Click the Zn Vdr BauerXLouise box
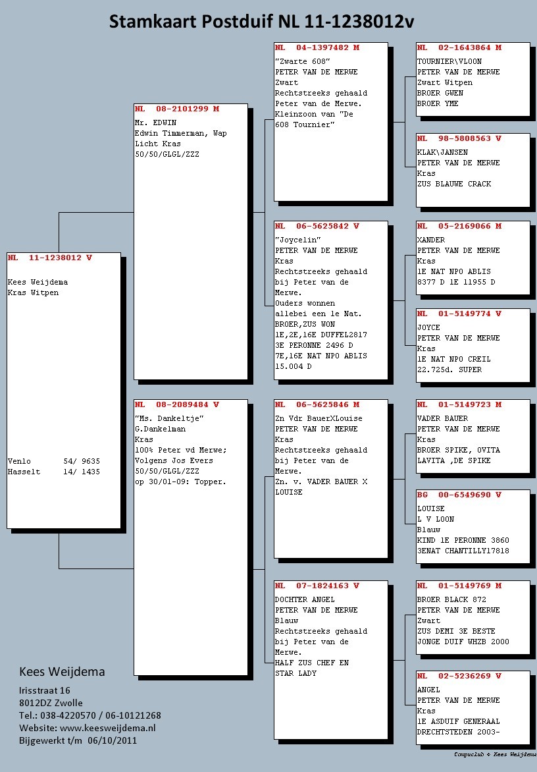This screenshot has height=772, width=537. tap(331, 478)
